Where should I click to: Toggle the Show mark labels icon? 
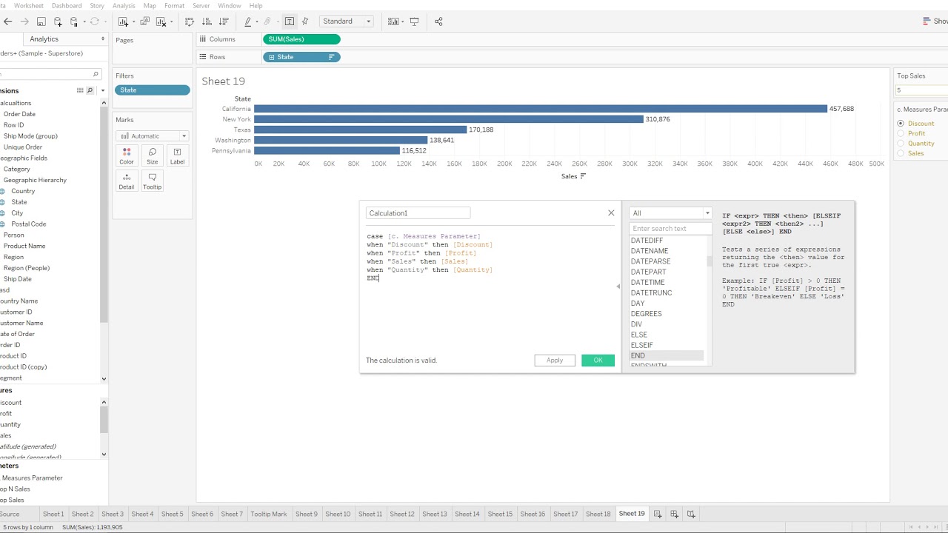click(x=290, y=21)
